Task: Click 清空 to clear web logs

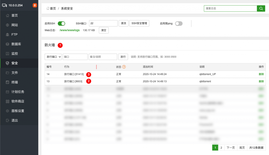Action: tap(104, 30)
